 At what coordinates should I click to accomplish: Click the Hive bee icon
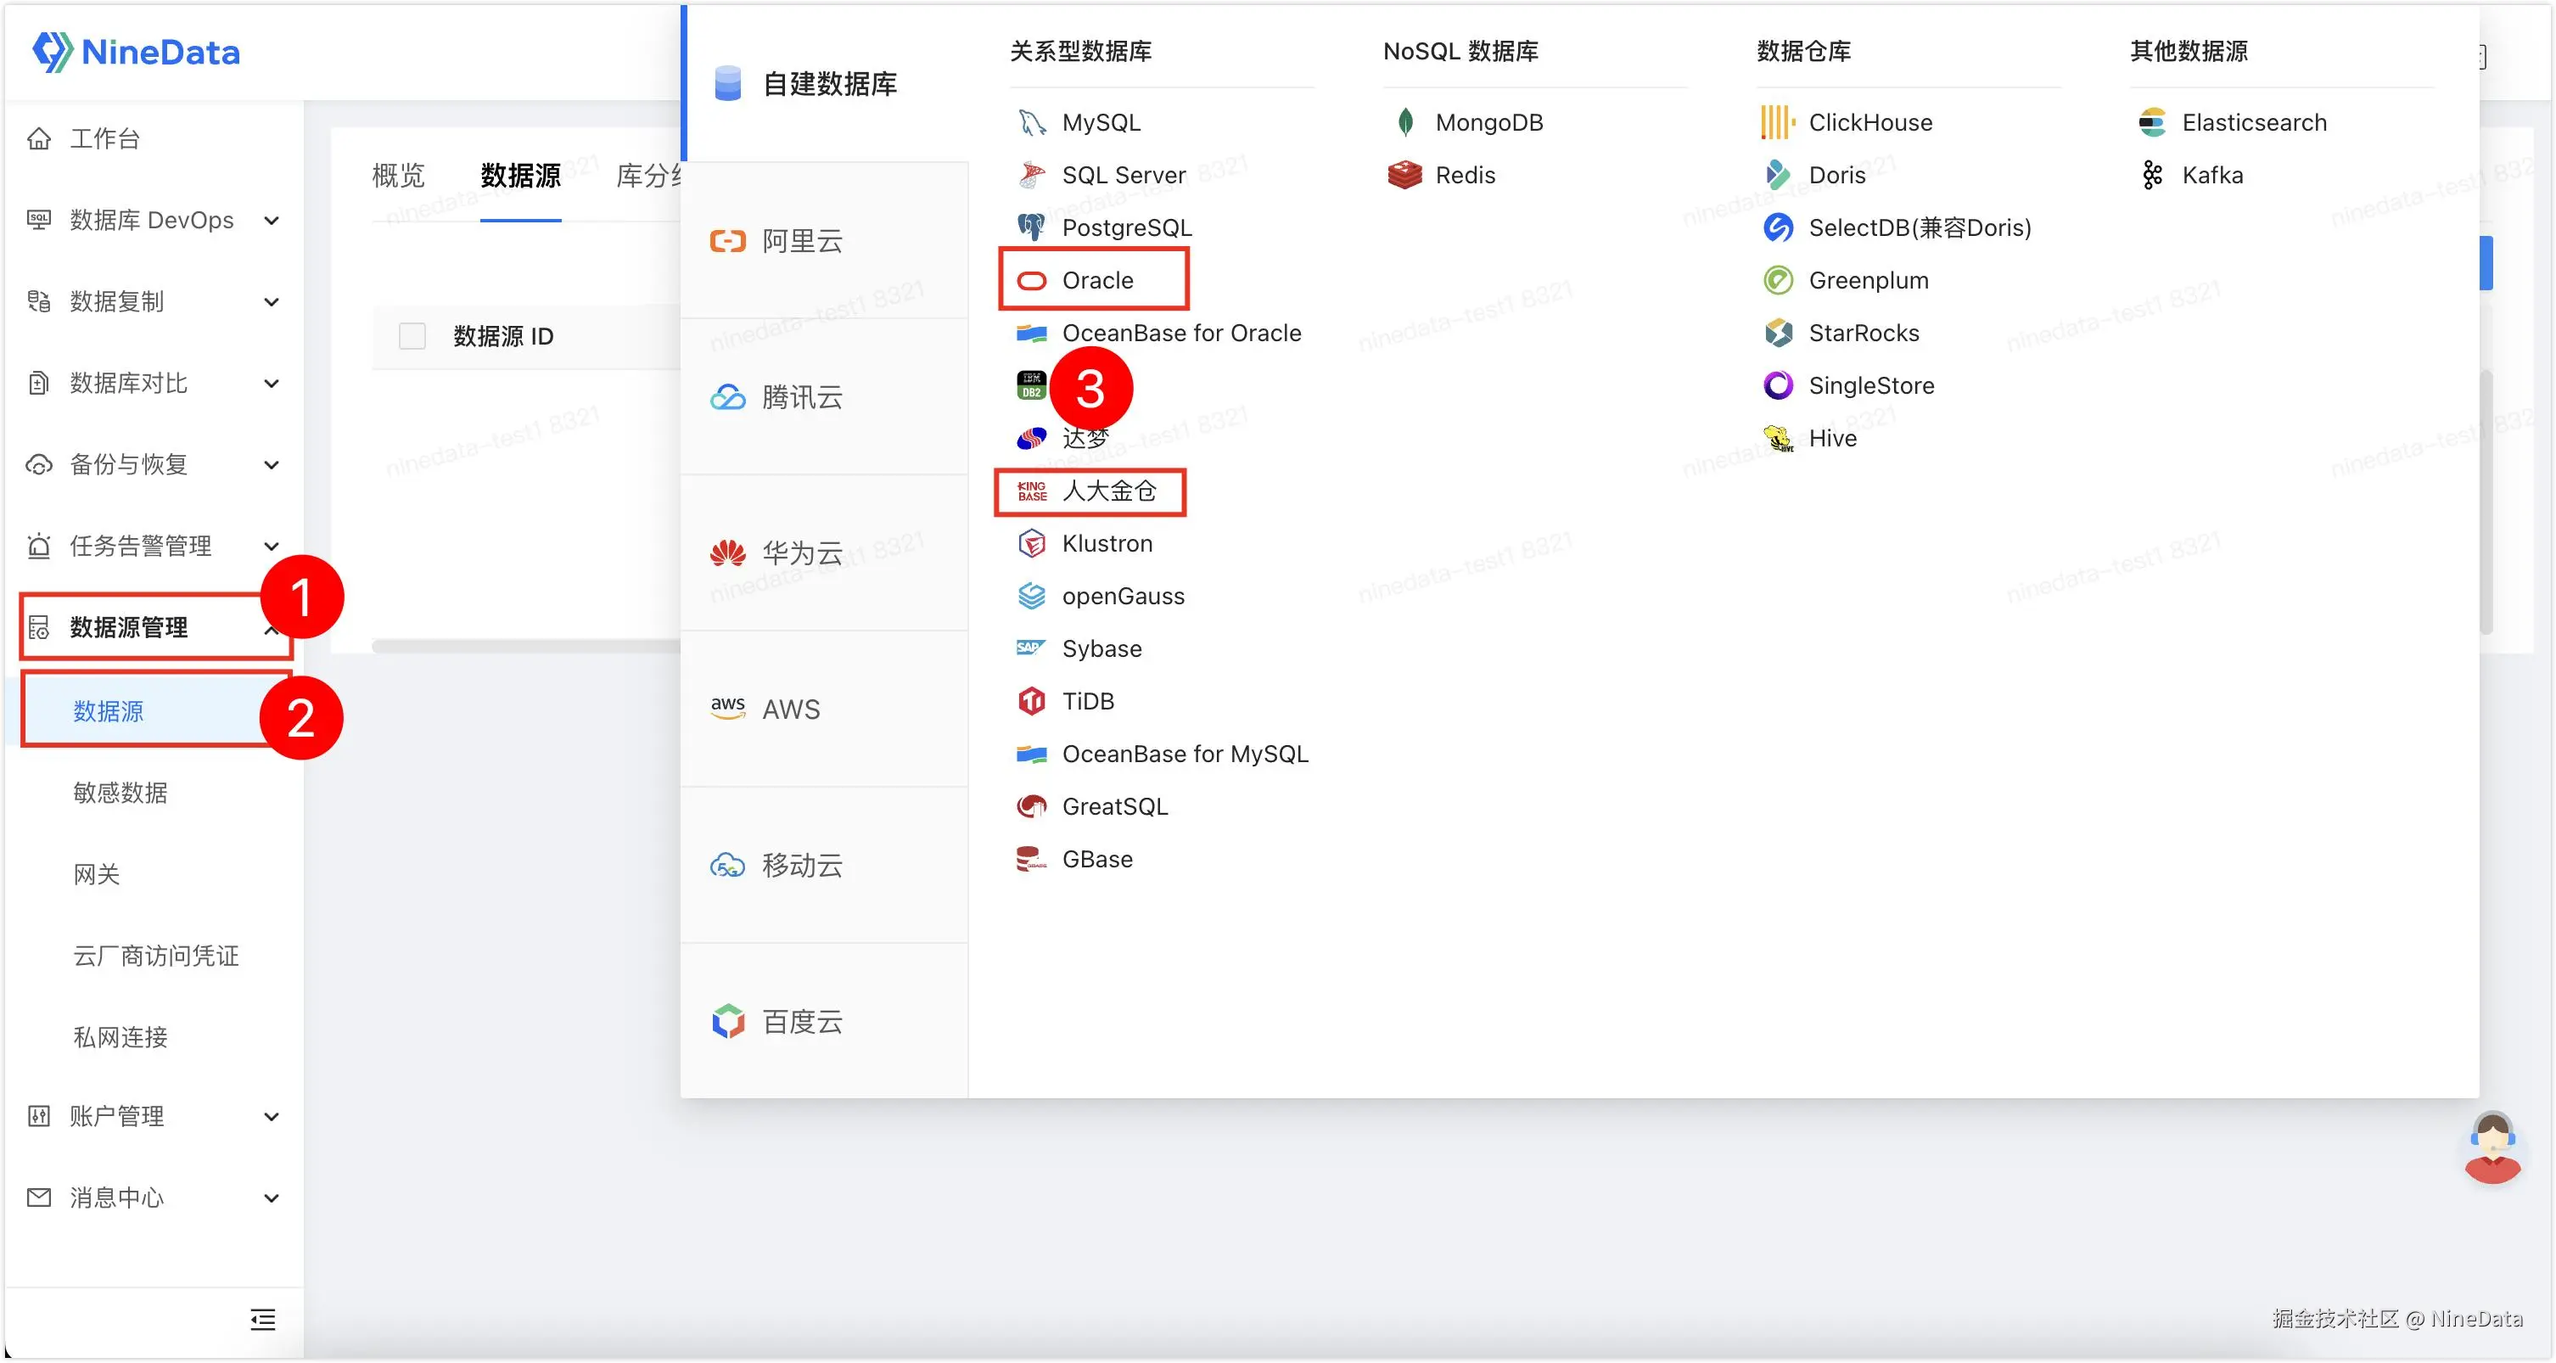1777,437
